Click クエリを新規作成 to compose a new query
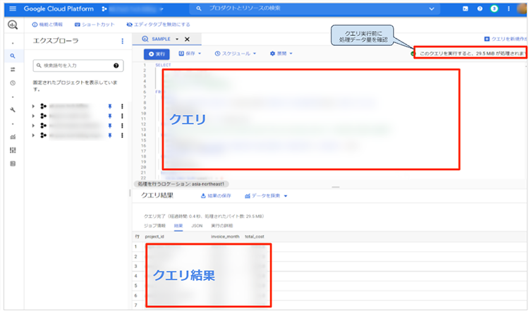Viewport: 529px width, 311px height. pyautogui.click(x=506, y=39)
